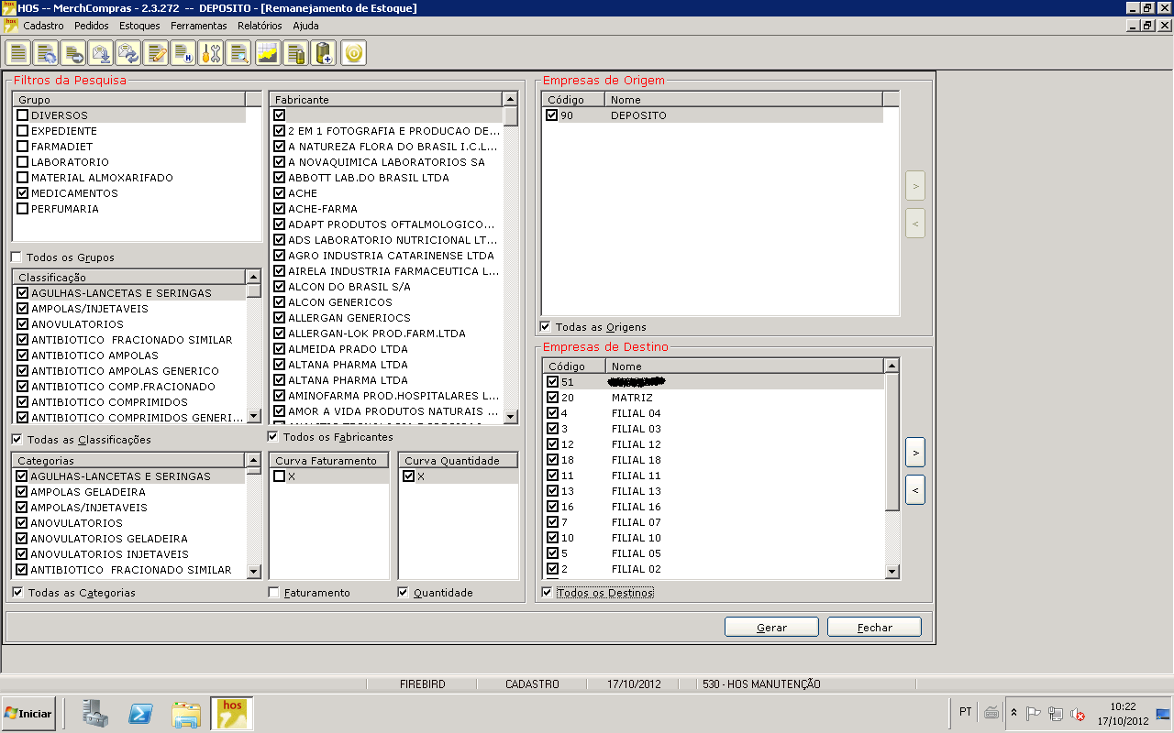
Task: Click the battery with plus sign icon
Action: pos(323,53)
